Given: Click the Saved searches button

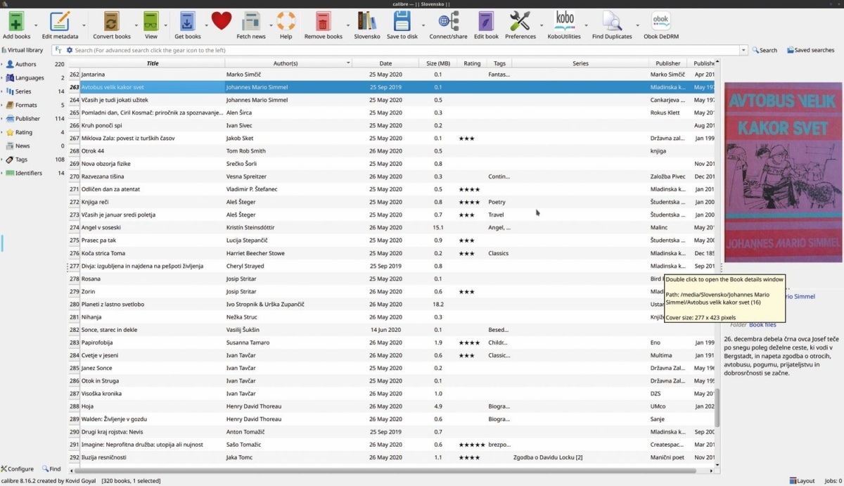Looking at the screenshot, I should (810, 50).
